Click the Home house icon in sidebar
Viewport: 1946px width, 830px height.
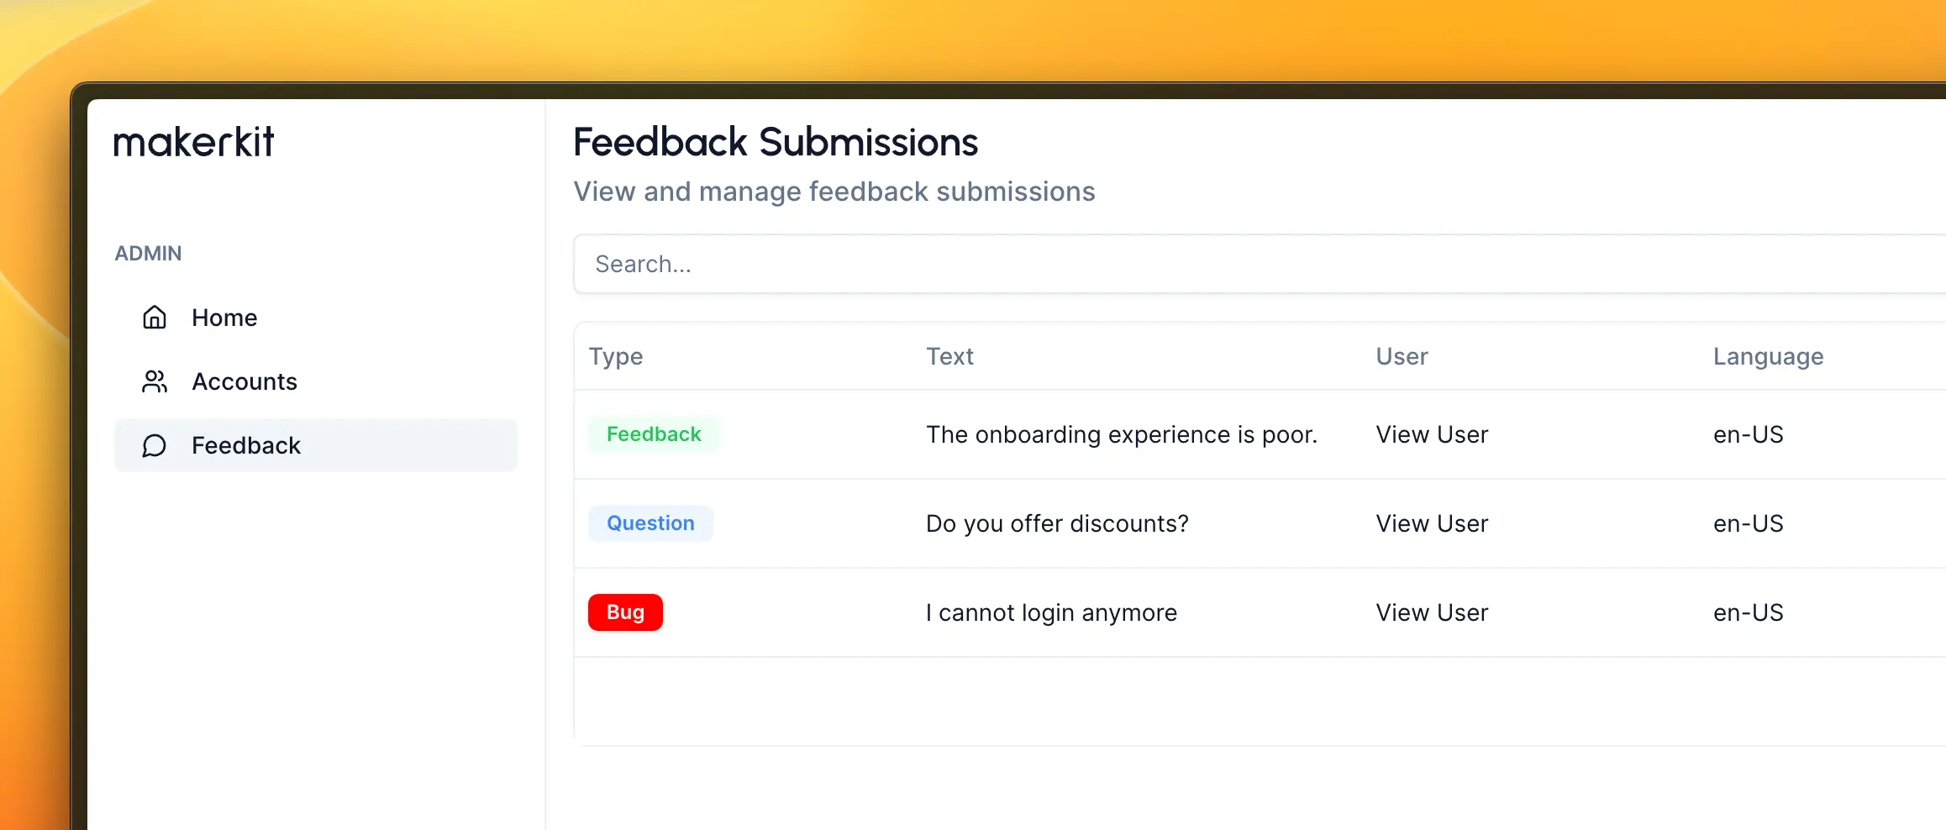(155, 318)
